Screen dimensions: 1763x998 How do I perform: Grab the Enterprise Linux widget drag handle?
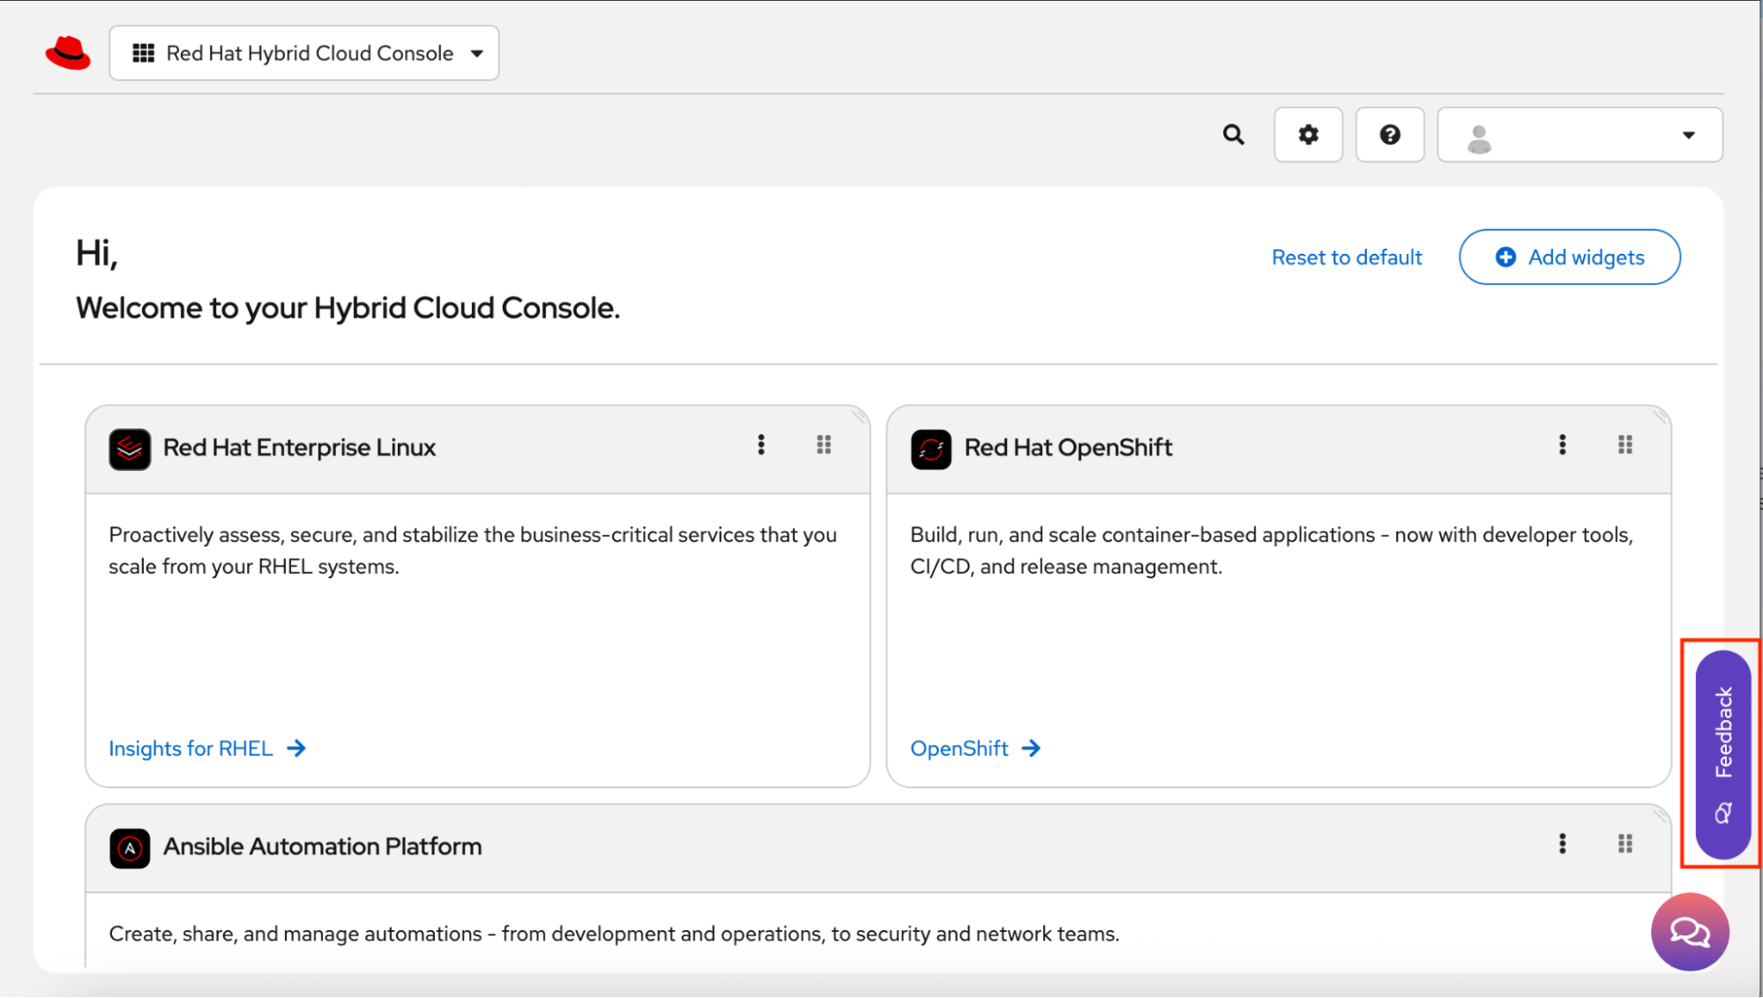pos(824,445)
